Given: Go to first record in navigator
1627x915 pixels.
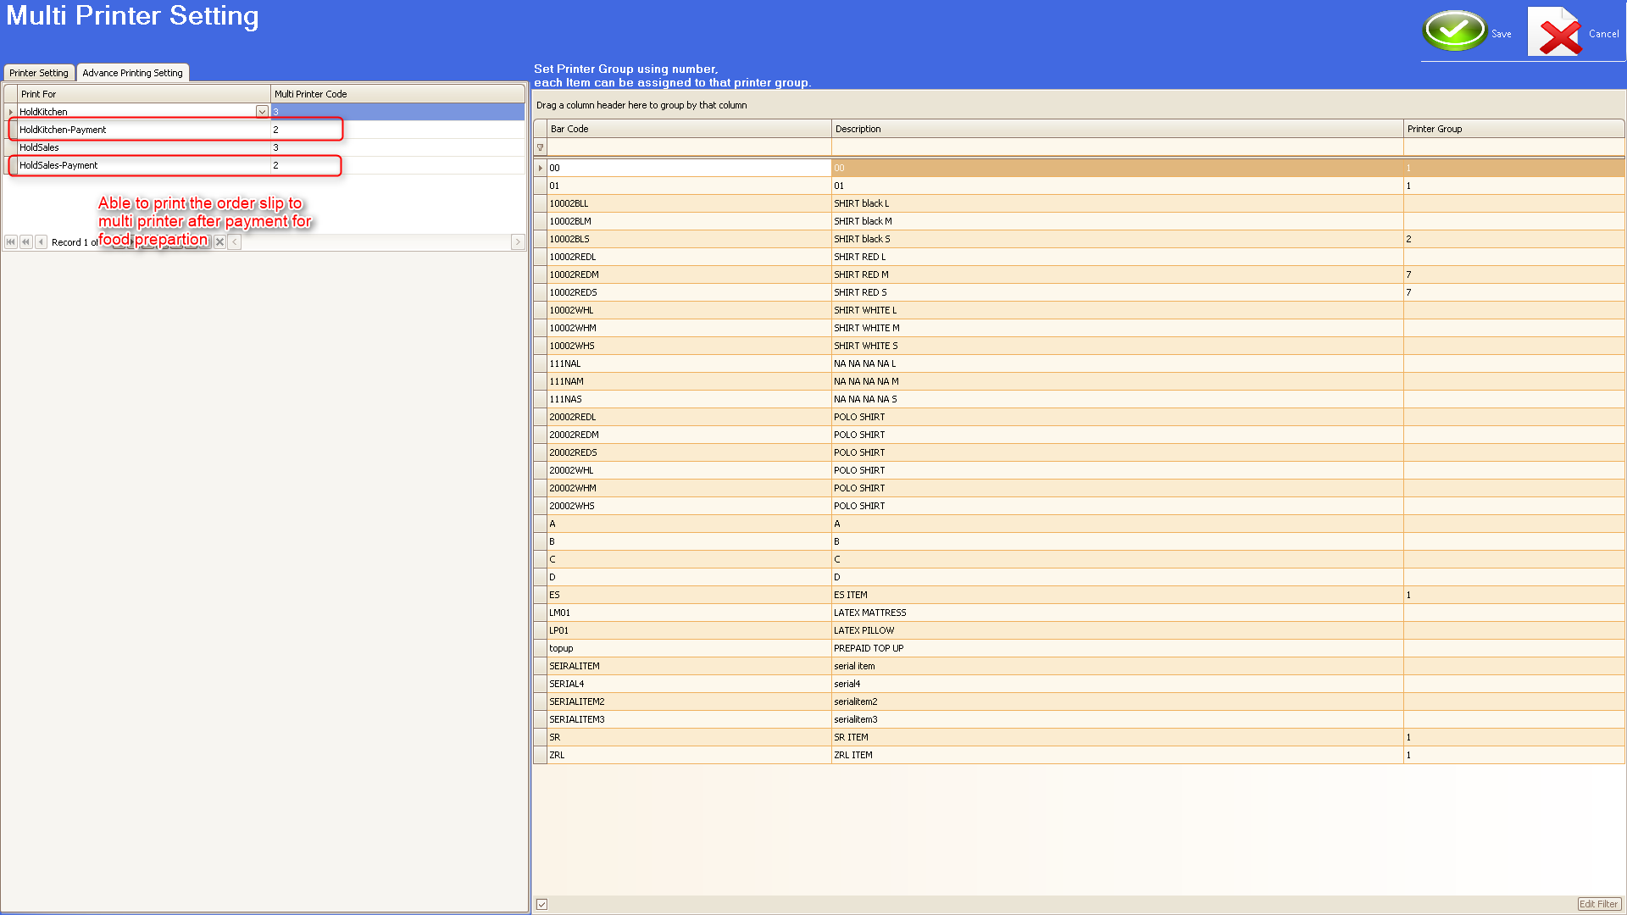Looking at the screenshot, I should [11, 242].
